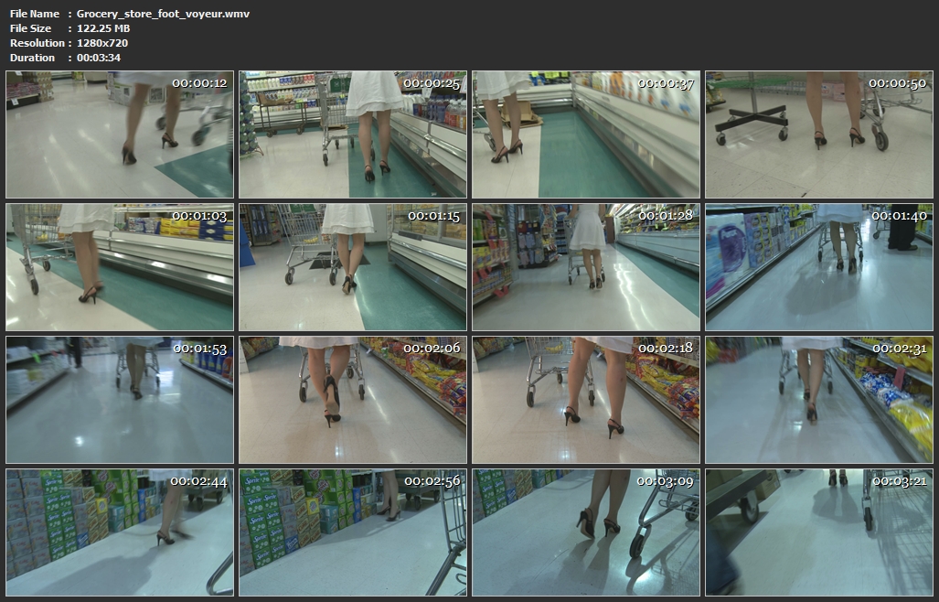Select the thumbnail labeled 00:01:03
Image resolution: width=939 pixels, height=602 pixels.
point(120,267)
